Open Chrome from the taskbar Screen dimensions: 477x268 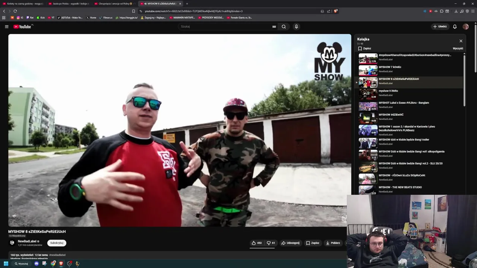53,264
